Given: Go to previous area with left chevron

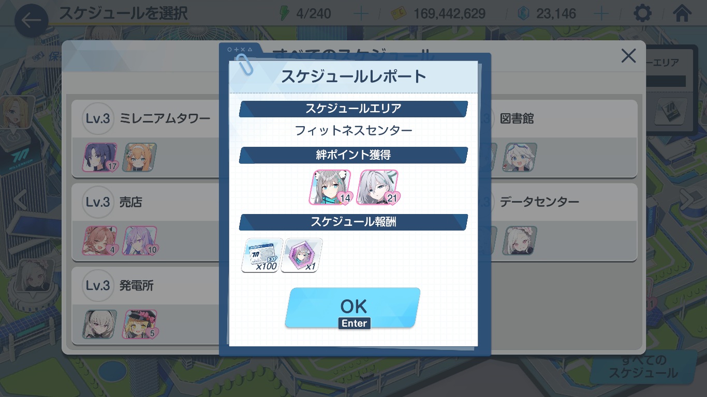Looking at the screenshot, I should tap(19, 199).
